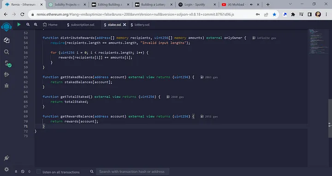
Task: Expand the terminal panel double chevron
Action: click(16, 172)
